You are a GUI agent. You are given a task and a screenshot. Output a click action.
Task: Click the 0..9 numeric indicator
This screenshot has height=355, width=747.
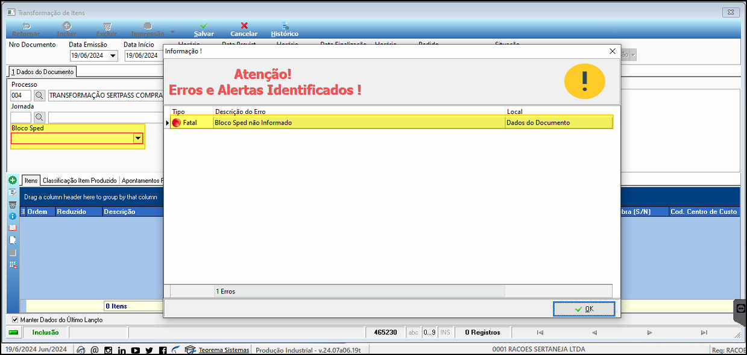(429, 332)
